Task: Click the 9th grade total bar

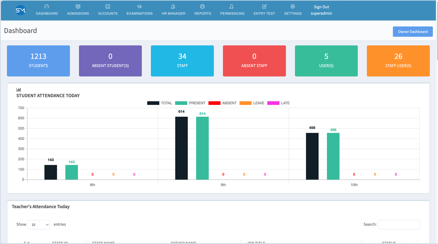Action: coord(181,148)
